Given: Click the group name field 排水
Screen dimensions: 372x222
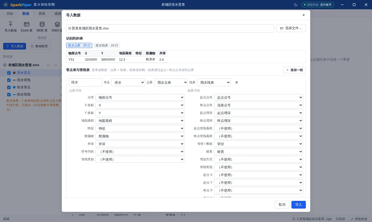Looking at the screenshot, I should point(86,82).
